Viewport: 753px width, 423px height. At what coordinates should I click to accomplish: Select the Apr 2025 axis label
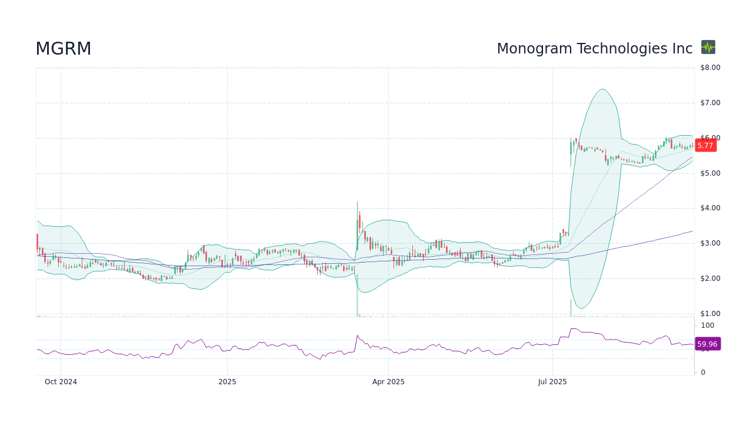click(x=388, y=381)
